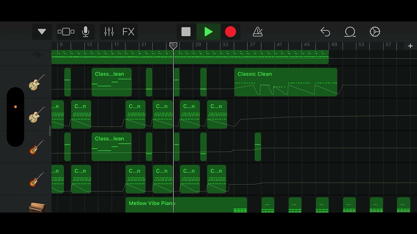Select the C...n region at bar 19, second guitar track
417x234 pixels.
[x=135, y=114]
